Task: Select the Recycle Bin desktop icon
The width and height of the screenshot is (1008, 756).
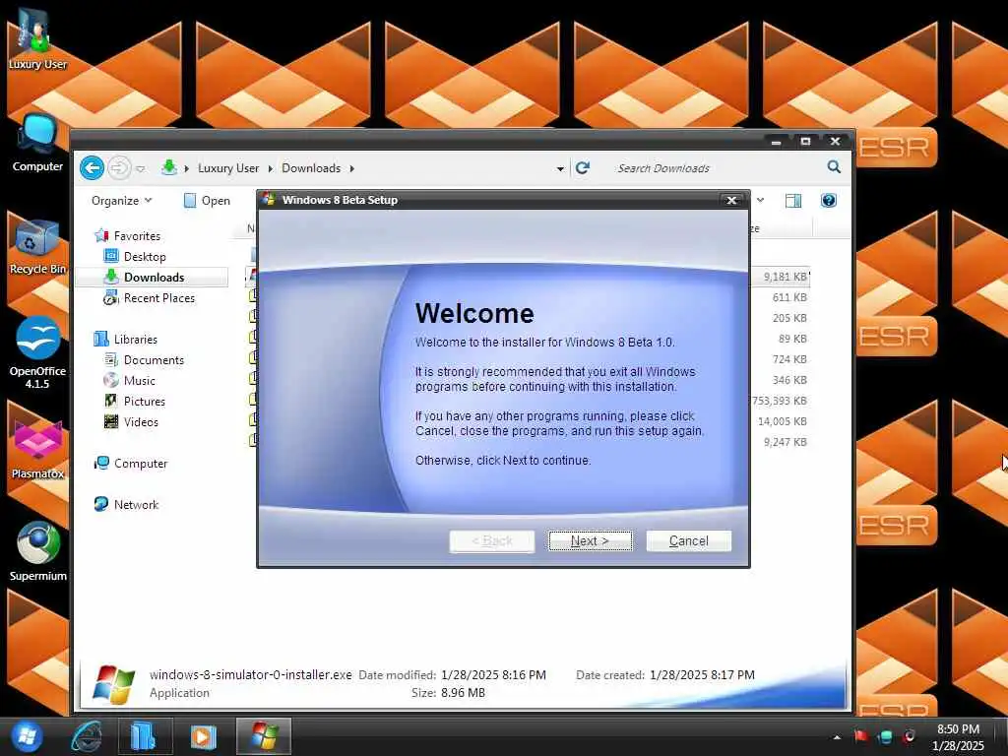Action: (37, 247)
